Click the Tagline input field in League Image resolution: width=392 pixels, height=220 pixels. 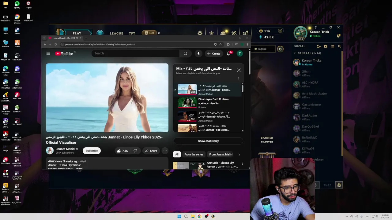pos(264,49)
